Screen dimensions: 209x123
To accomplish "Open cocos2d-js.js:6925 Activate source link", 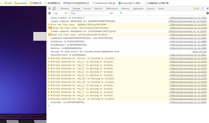I will click(188, 102).
